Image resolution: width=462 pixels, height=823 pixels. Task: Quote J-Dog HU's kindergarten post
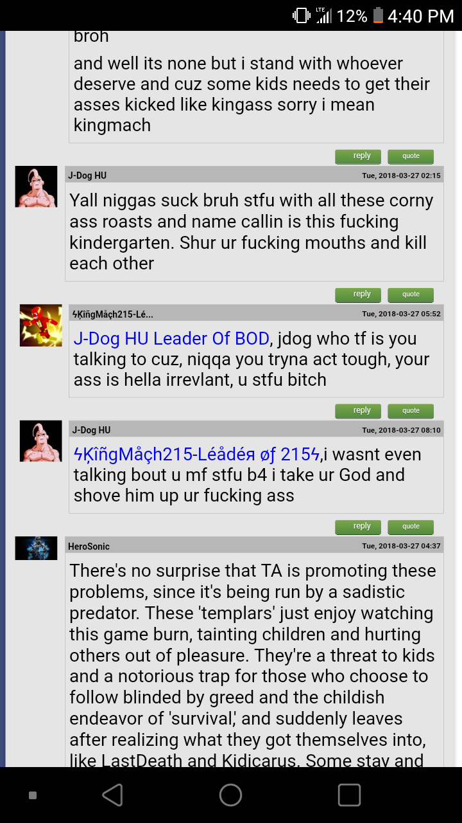411,294
